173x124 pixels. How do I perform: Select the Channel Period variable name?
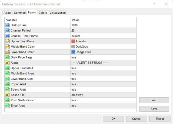click(21, 30)
